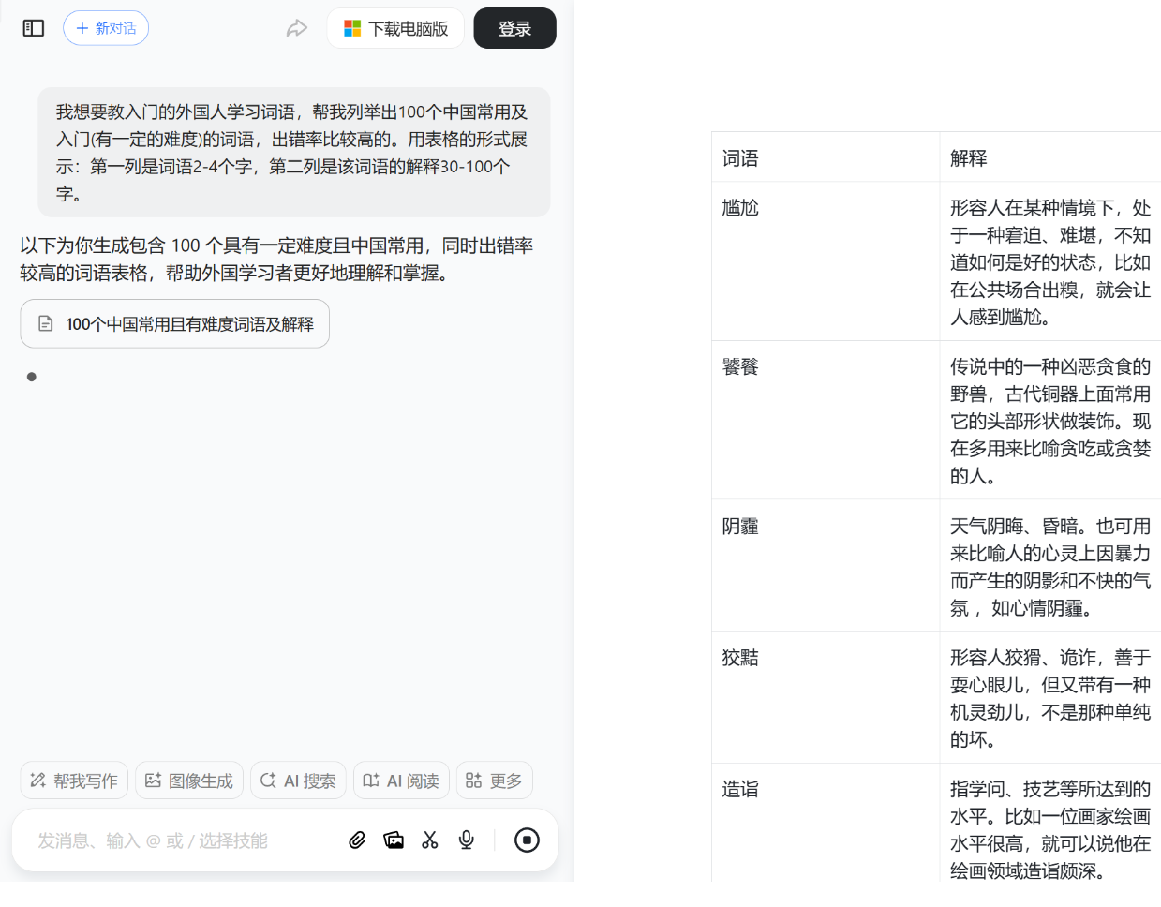
Task: Click the search icon in AI 搜索
Action: (x=268, y=781)
